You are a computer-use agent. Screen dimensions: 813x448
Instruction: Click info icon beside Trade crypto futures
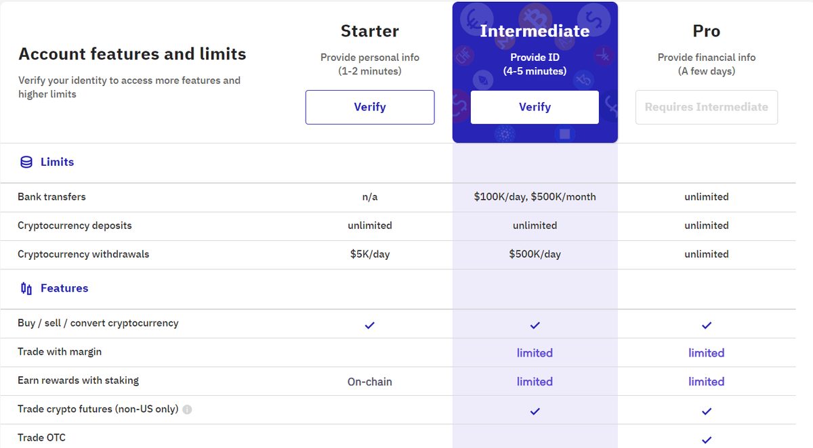point(188,409)
